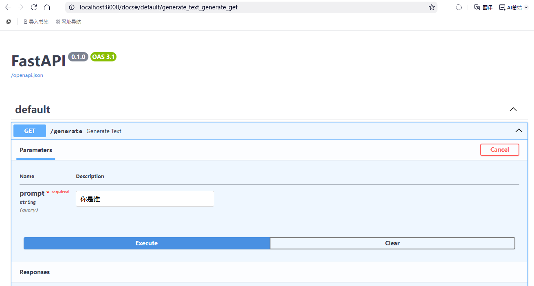This screenshot has height=286, width=534.
Task: Open the browser home page icon
Action: click(47, 7)
